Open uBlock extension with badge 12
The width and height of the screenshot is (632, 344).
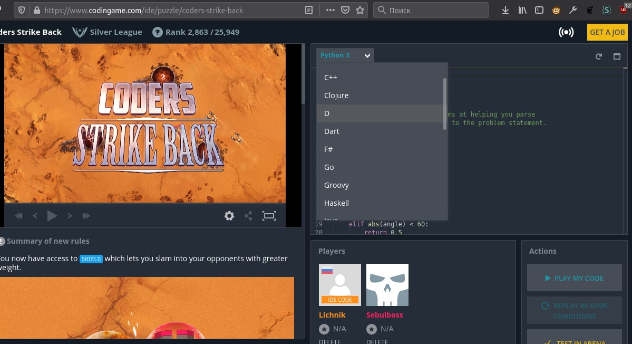624,9
